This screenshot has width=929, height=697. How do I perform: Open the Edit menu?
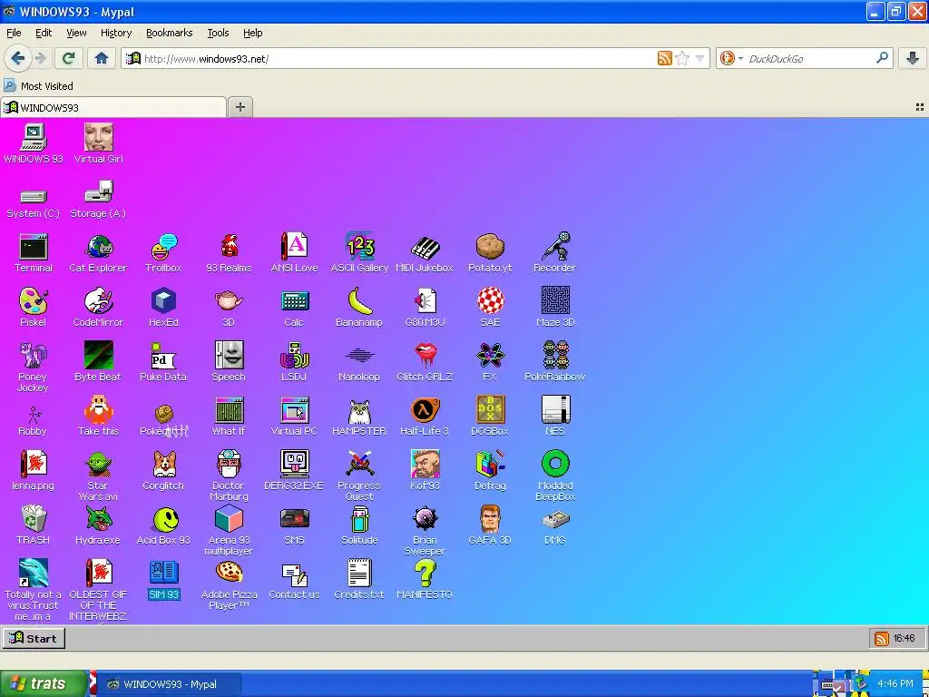pyautogui.click(x=44, y=33)
